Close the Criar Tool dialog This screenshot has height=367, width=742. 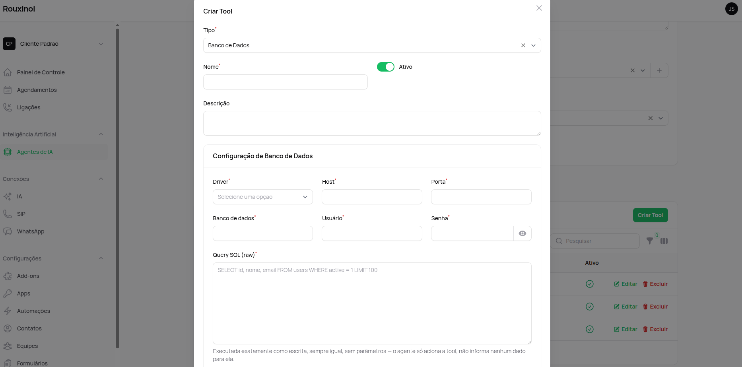[x=539, y=8]
